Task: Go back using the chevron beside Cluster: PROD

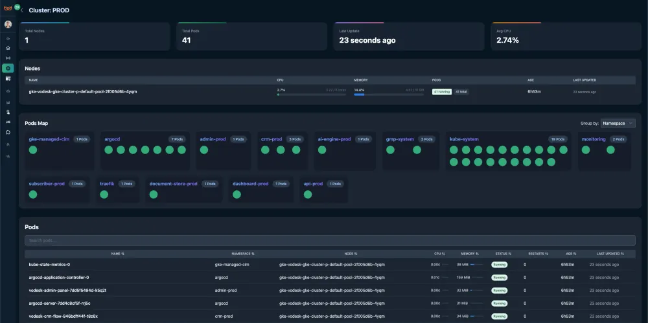Action: point(22,10)
